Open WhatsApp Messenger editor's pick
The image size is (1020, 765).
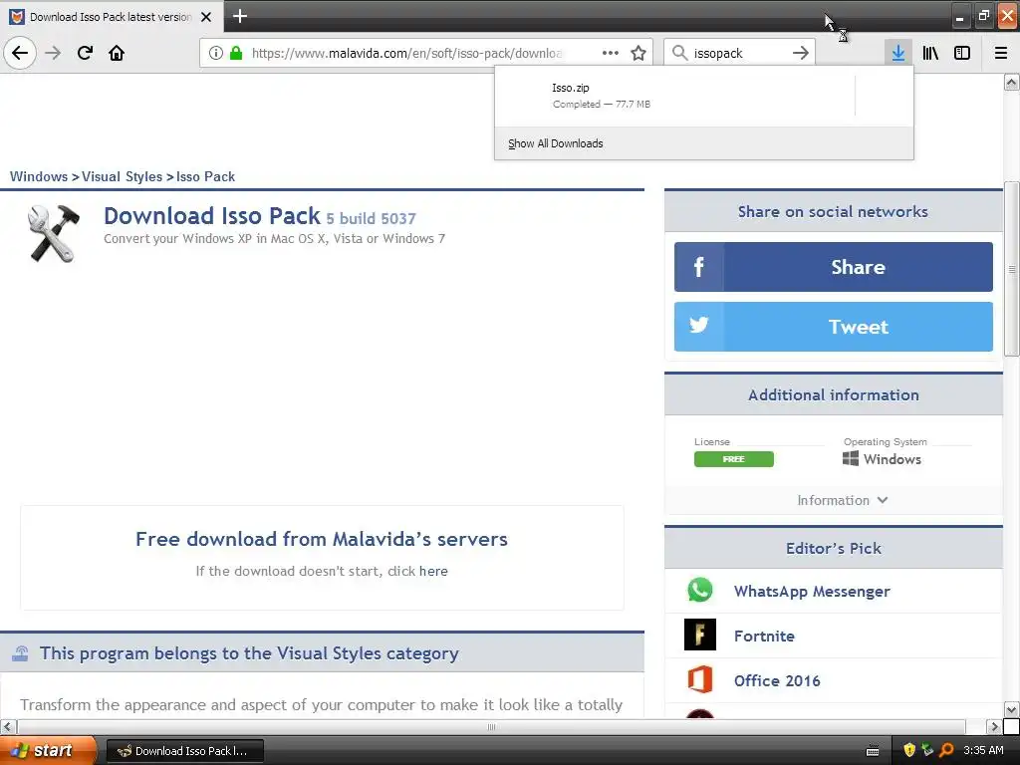pos(812,592)
